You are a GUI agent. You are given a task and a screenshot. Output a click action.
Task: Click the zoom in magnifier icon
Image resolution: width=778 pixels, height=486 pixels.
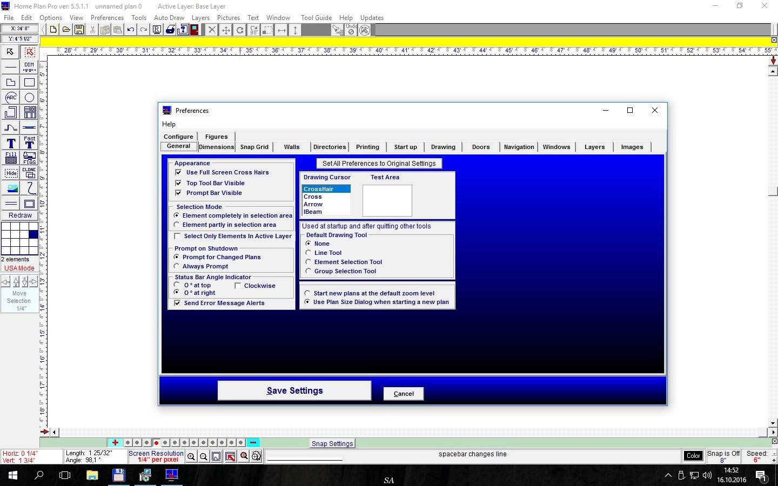coord(191,456)
